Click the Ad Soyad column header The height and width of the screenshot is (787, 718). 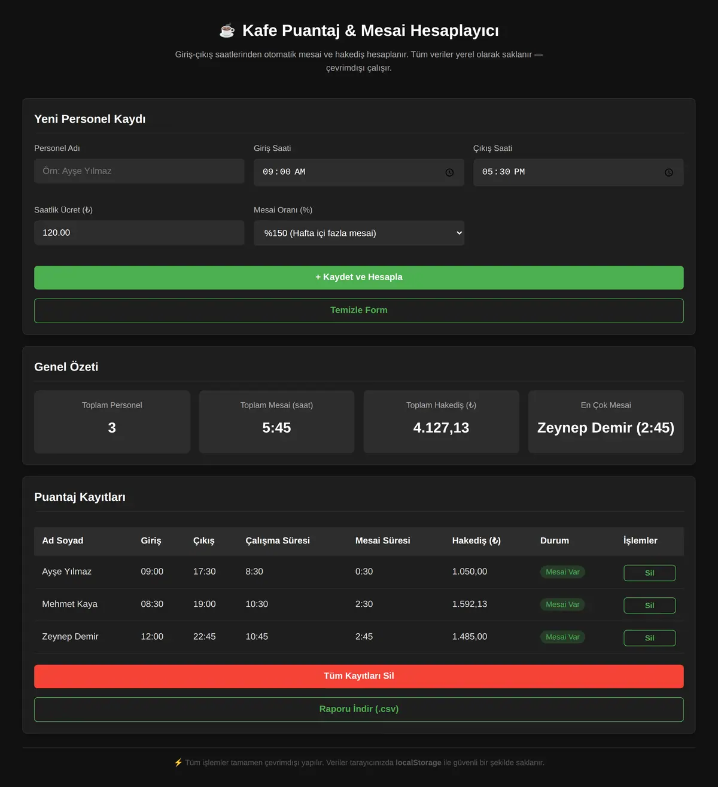(63, 540)
